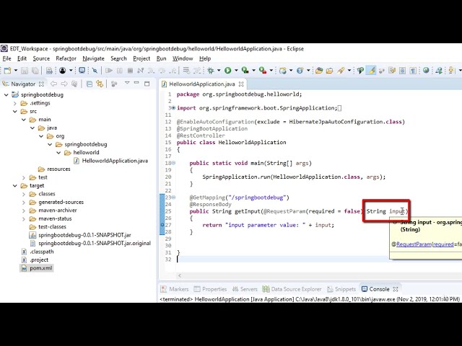
Task: Click the Skip All Breakpoints icon
Action: 95,71
